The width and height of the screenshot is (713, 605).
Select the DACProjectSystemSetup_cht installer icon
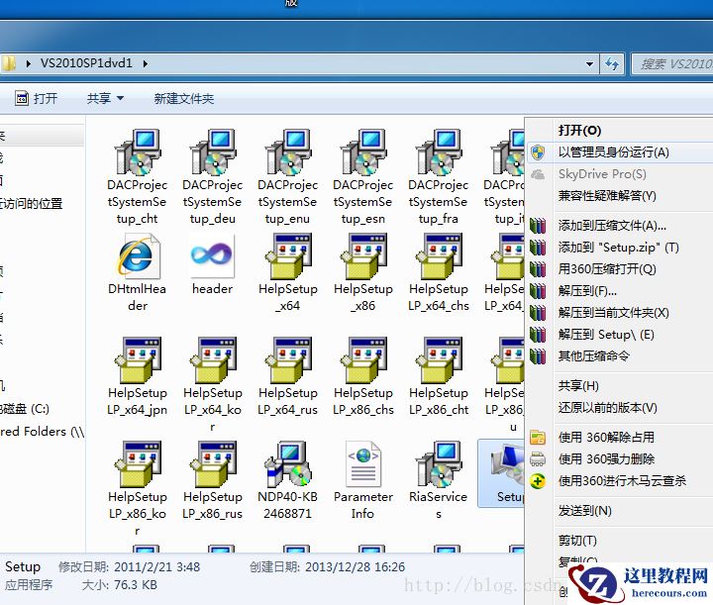pos(138,152)
